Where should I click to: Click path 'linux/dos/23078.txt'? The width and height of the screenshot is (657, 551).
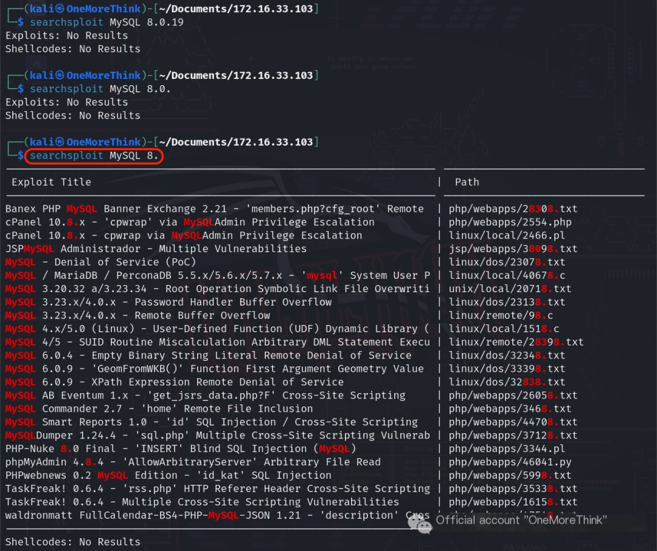507,262
